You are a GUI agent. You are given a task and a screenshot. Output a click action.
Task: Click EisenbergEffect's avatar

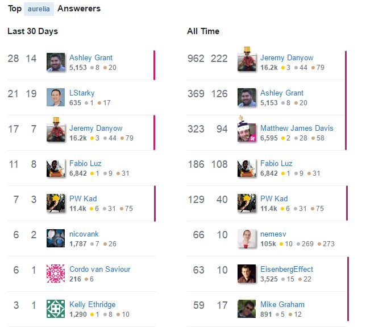tap(247, 274)
